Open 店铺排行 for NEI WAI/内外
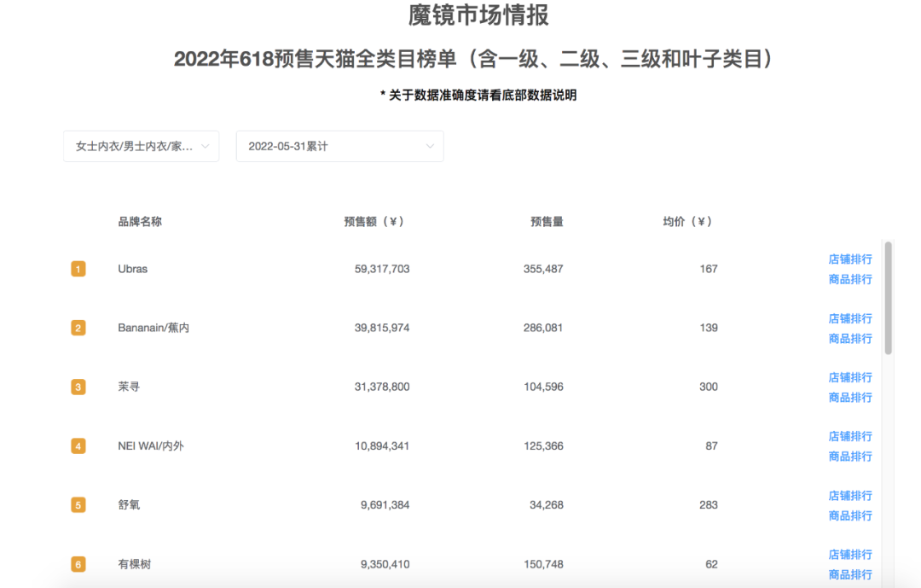The image size is (921, 588). point(850,436)
